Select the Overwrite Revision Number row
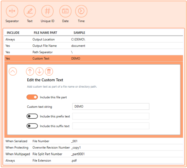187x168 pixels. pos(94,147)
